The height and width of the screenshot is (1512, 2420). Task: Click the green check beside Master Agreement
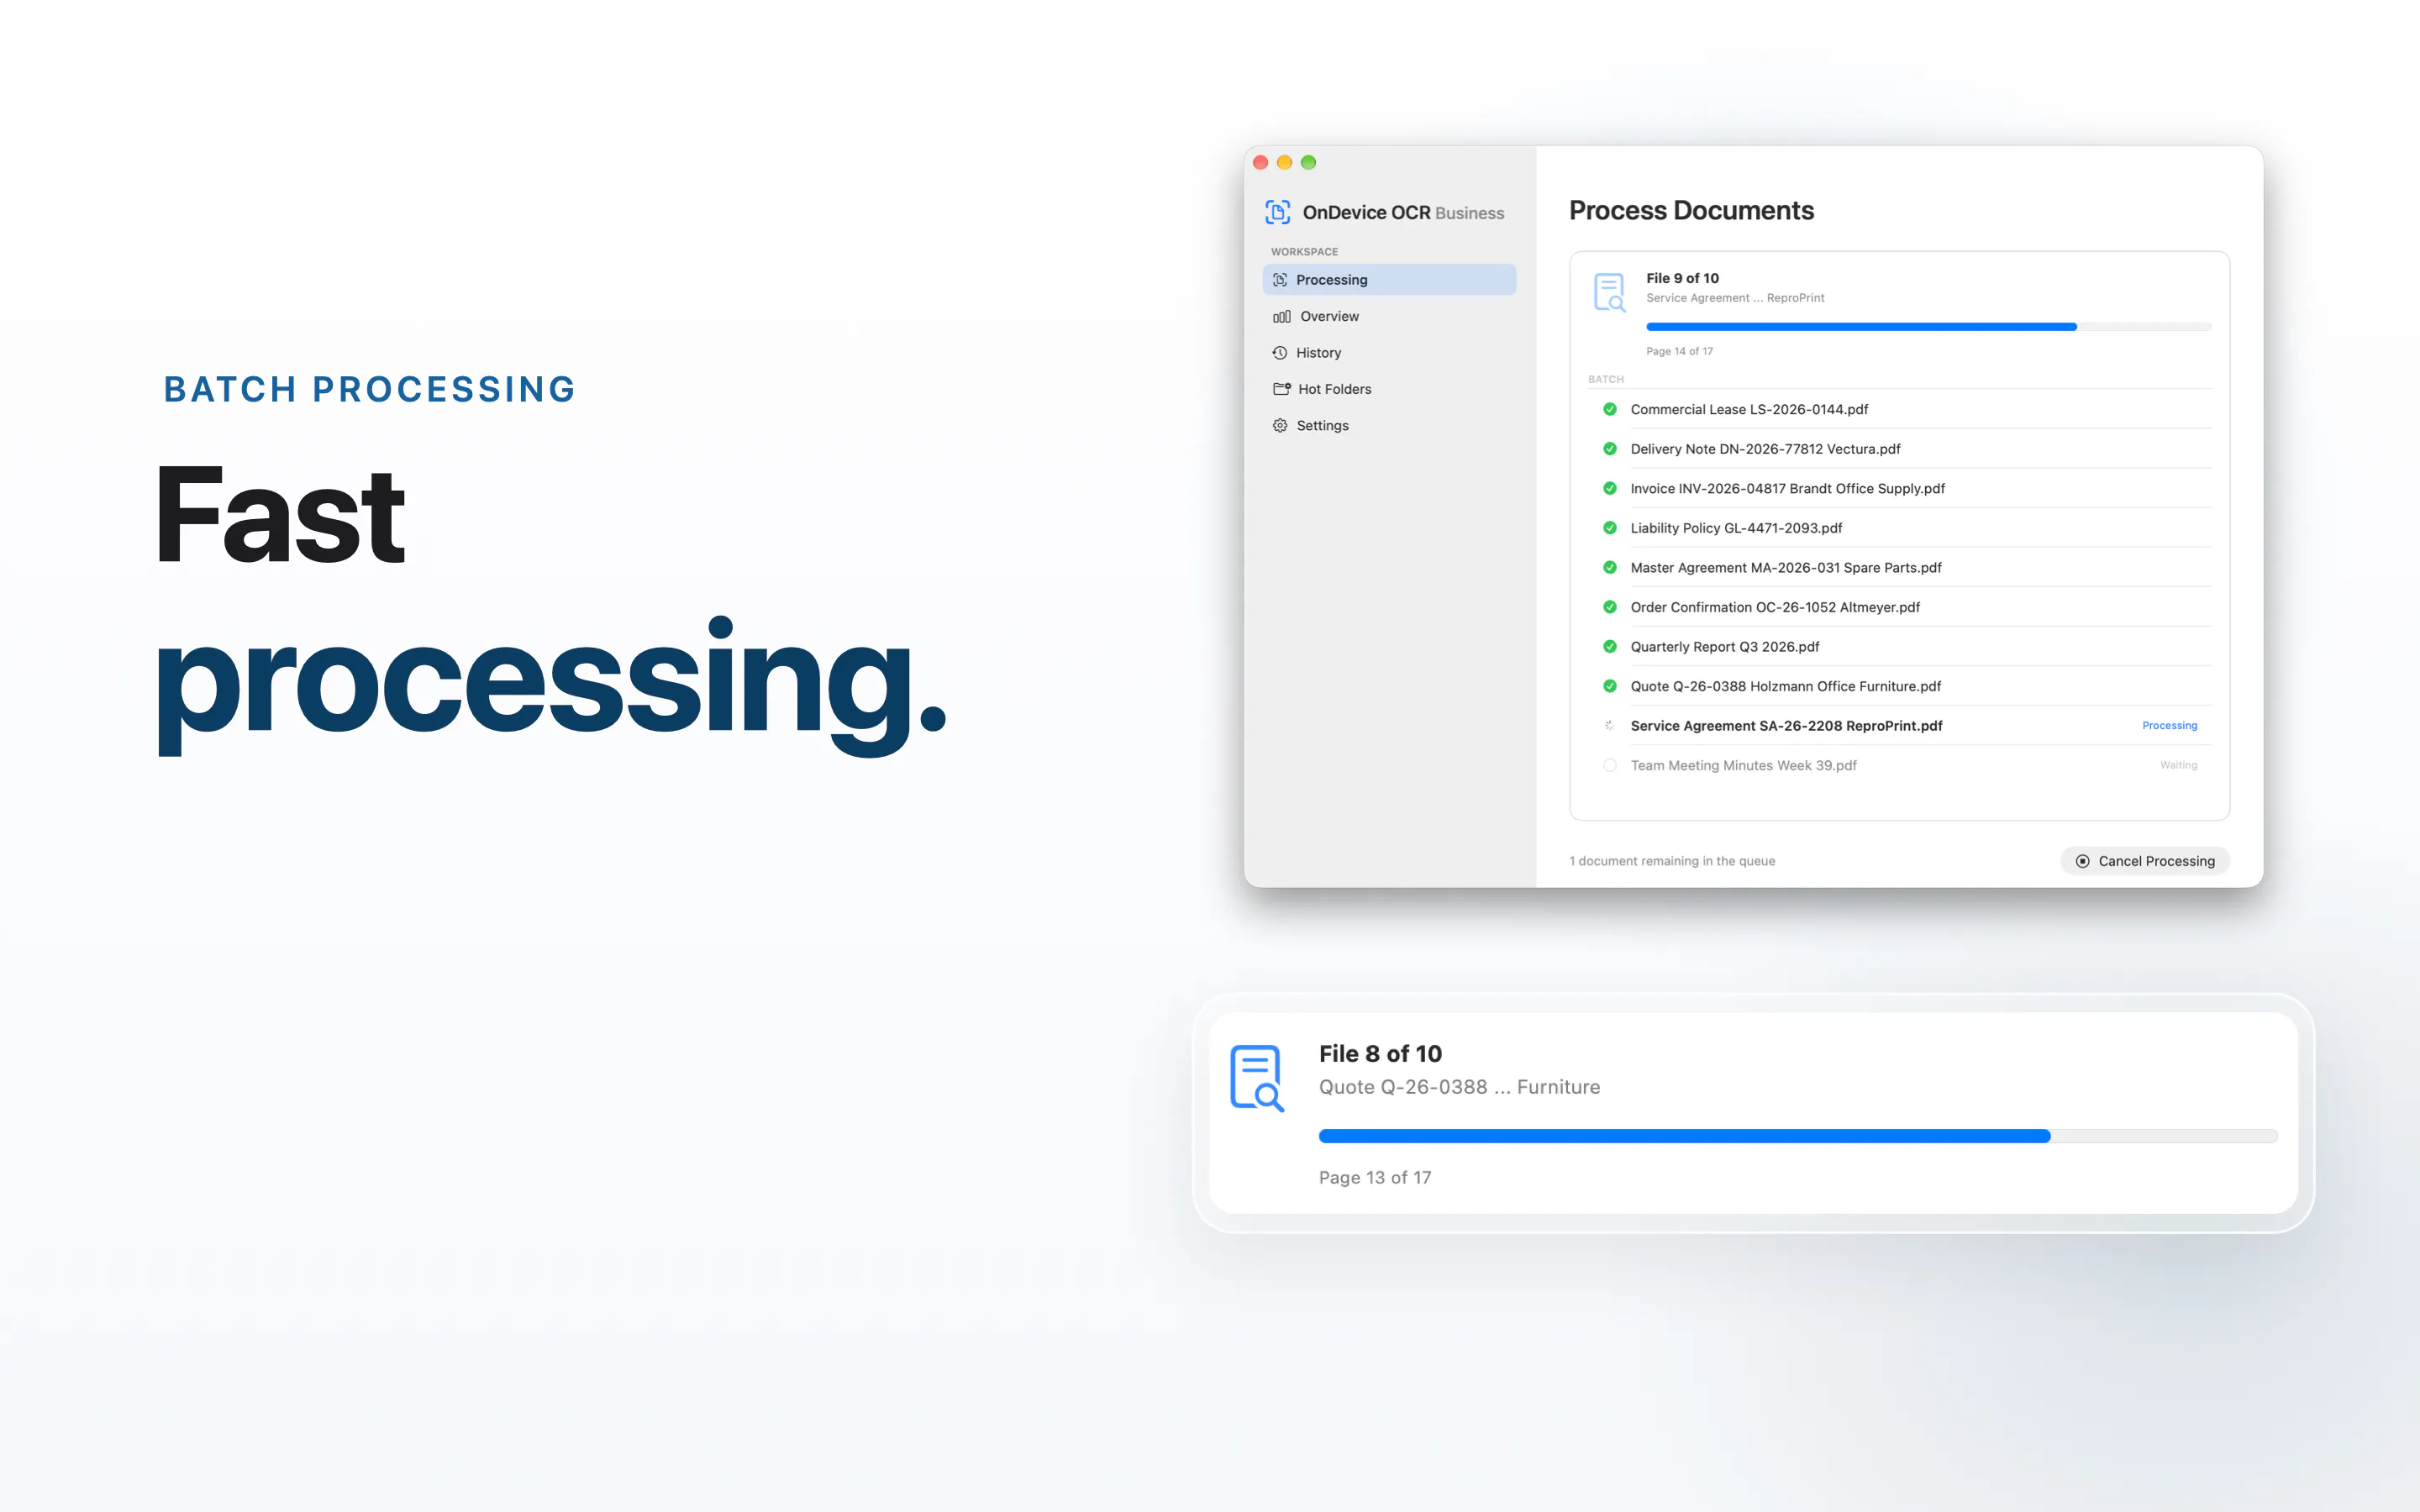pos(1610,567)
